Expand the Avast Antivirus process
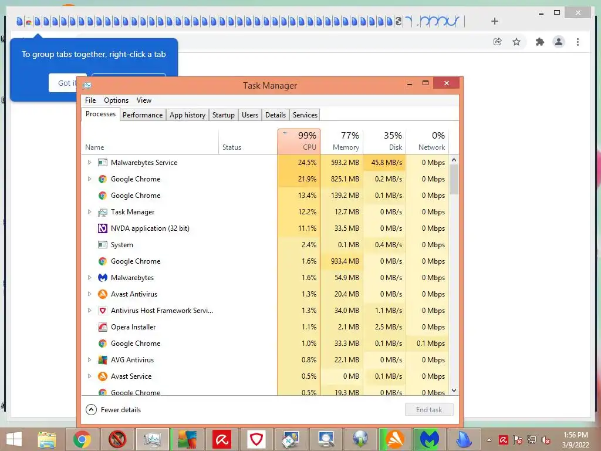Viewport: 601px width, 451px height. [89, 294]
